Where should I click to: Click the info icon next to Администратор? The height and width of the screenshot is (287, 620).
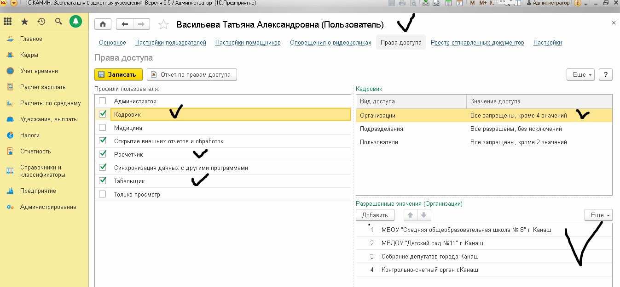coord(578,3)
